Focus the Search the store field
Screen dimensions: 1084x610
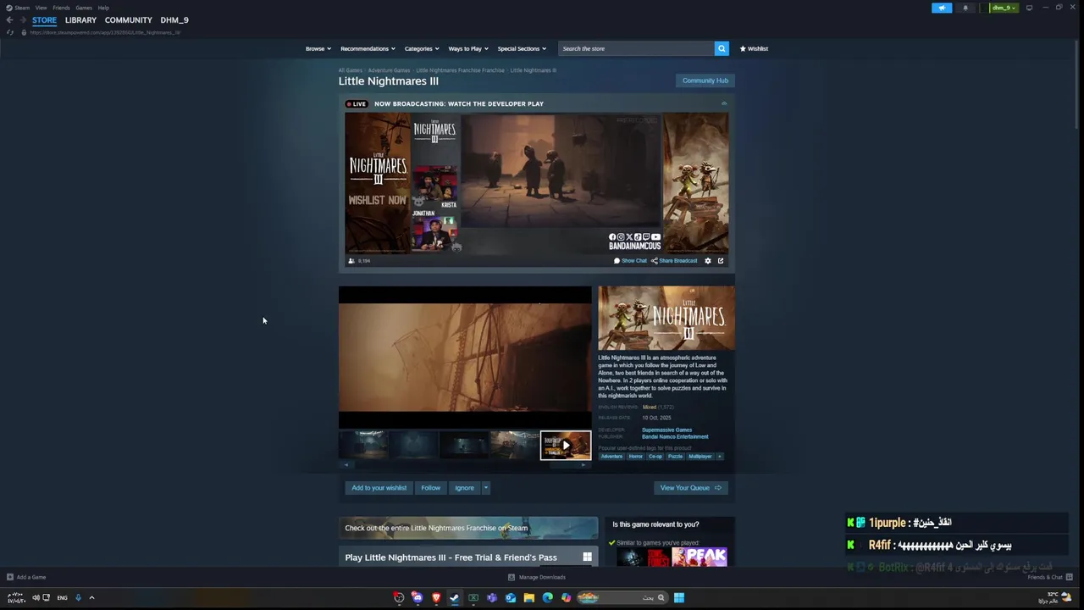[x=636, y=48]
